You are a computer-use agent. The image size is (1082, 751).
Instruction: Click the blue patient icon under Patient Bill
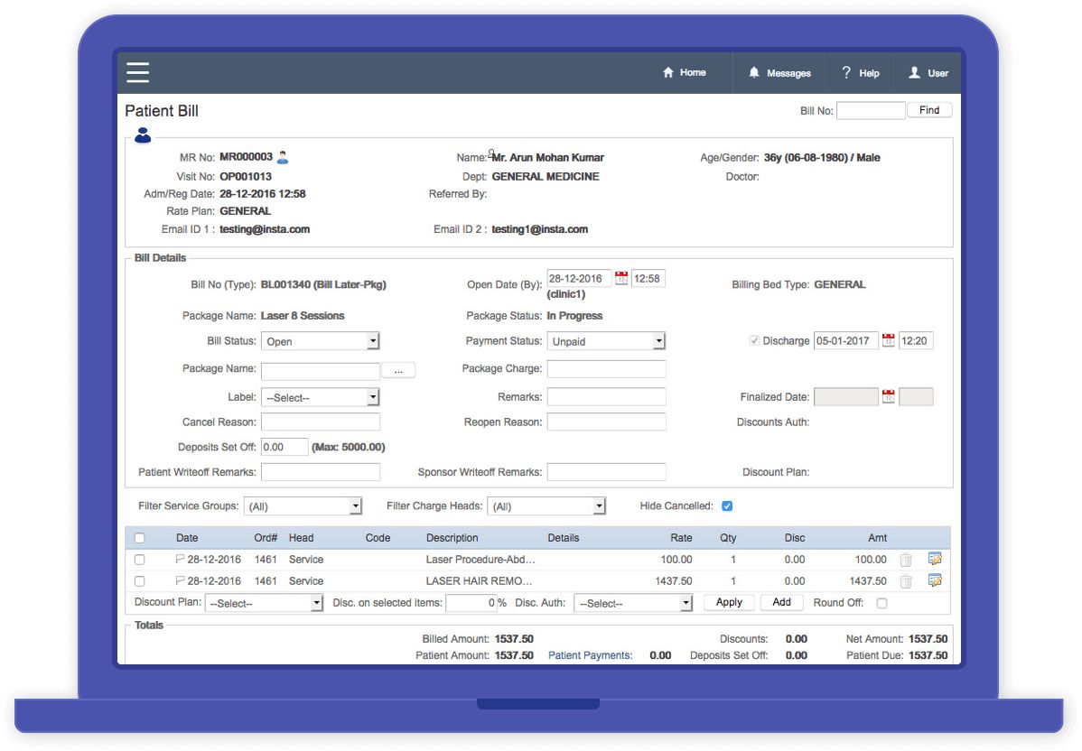tap(143, 135)
